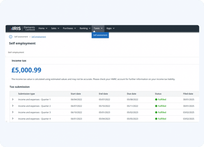The width and height of the screenshot is (204, 147).
Task: Click Quarter 1 filed date 30/01/2025
Action: pos(189,99)
